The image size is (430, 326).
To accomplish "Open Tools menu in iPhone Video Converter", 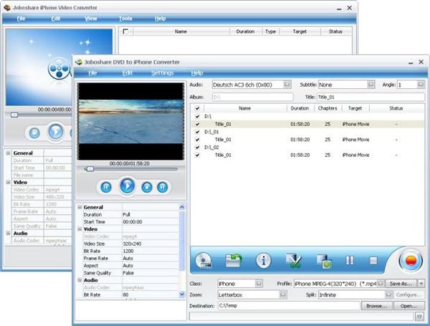I will coord(125,18).
